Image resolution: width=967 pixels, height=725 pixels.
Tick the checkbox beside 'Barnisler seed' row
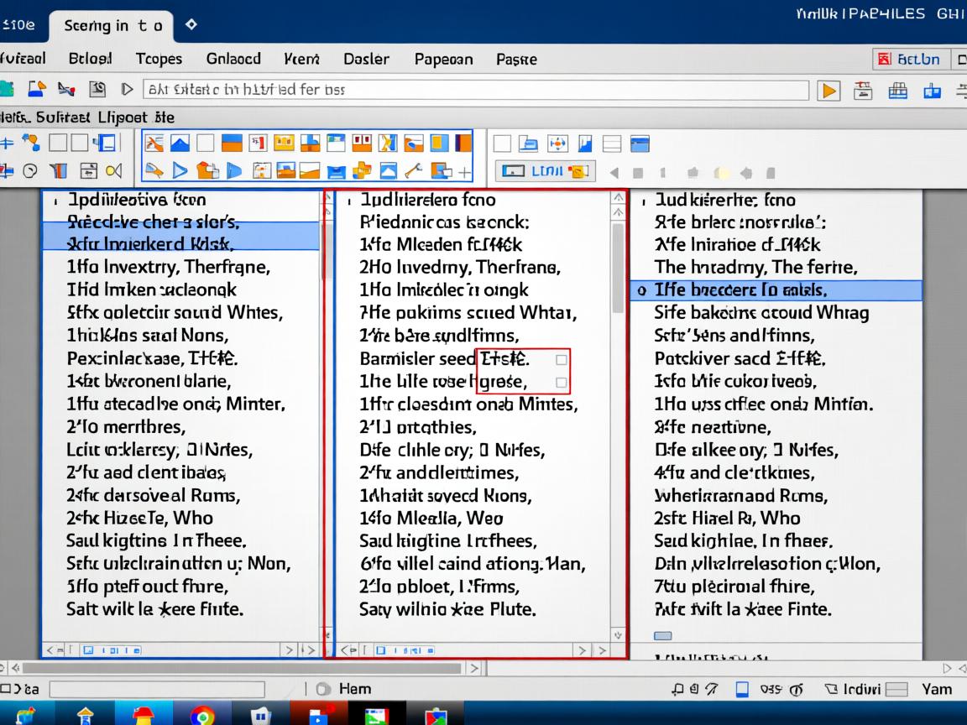pyautogui.click(x=562, y=359)
